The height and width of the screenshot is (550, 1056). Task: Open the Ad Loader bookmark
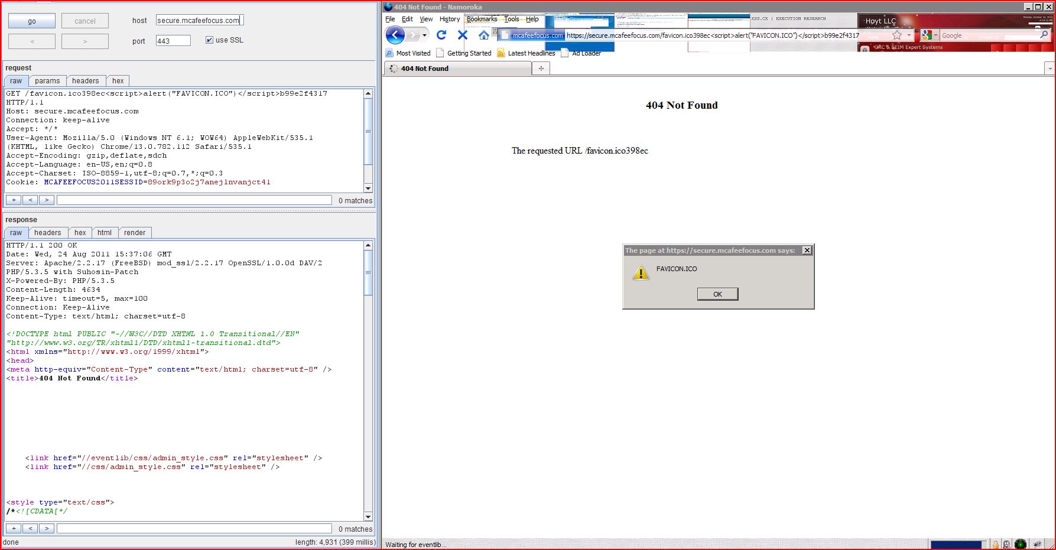(581, 53)
